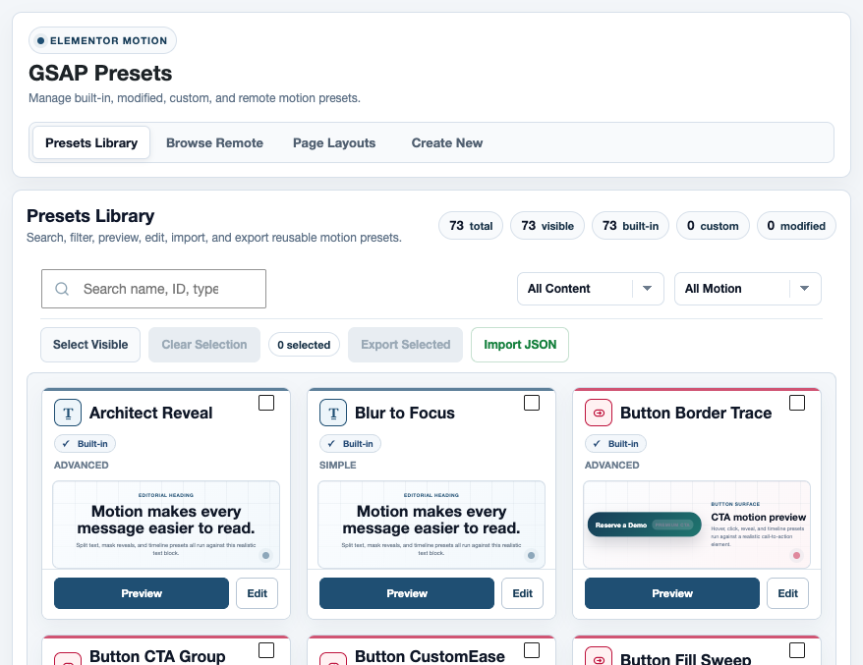Screen dimensions: 863x665
Task: Click the ADVANCED label on Button Border Trace
Action: (611, 466)
